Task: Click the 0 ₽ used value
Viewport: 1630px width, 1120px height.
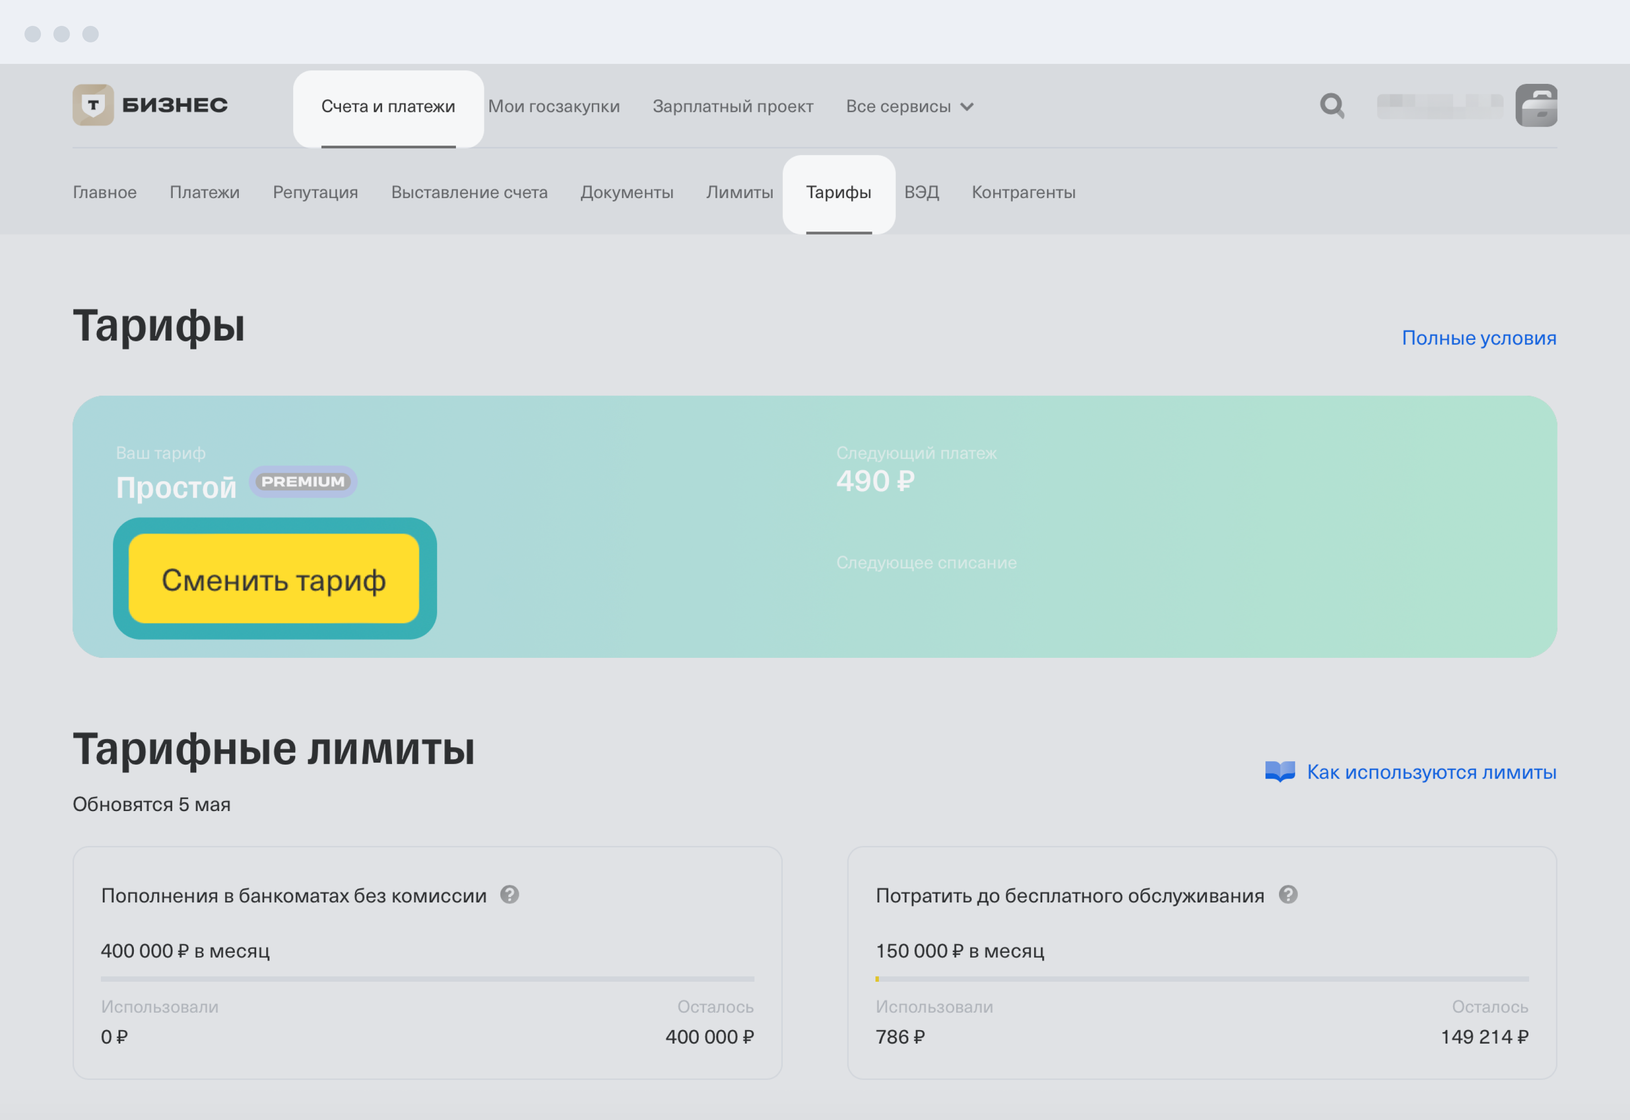Action: pos(114,1037)
